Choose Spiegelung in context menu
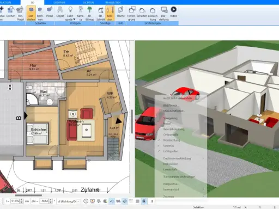 tap(170, 118)
